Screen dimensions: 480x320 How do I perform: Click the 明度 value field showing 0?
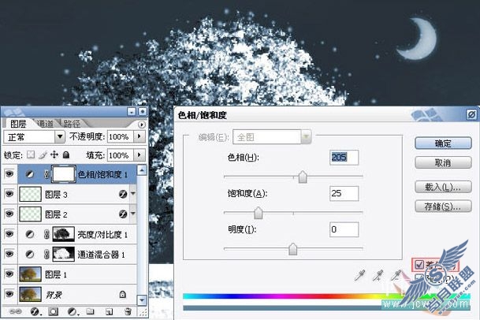click(344, 229)
